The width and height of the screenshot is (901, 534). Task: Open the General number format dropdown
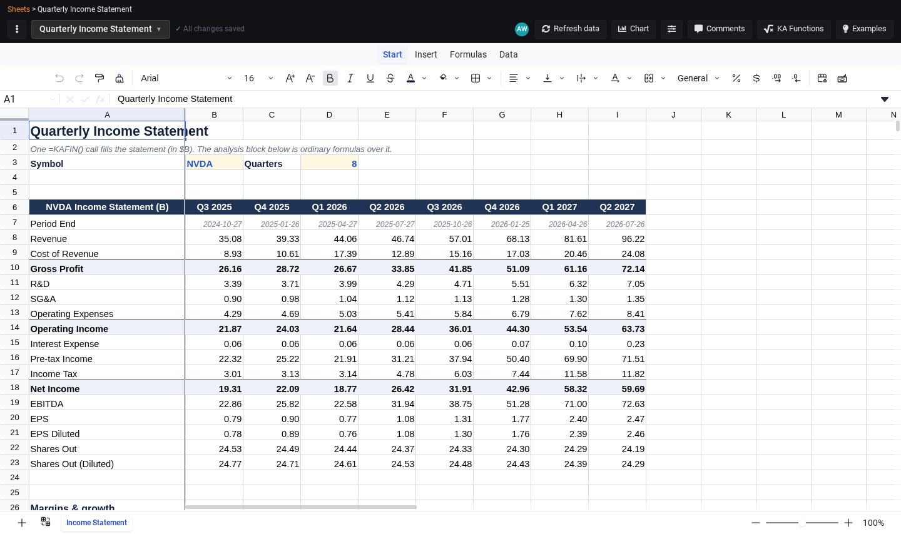(x=698, y=78)
